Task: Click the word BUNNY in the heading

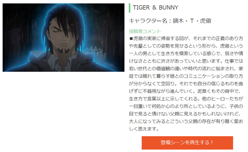Action: point(168,7)
